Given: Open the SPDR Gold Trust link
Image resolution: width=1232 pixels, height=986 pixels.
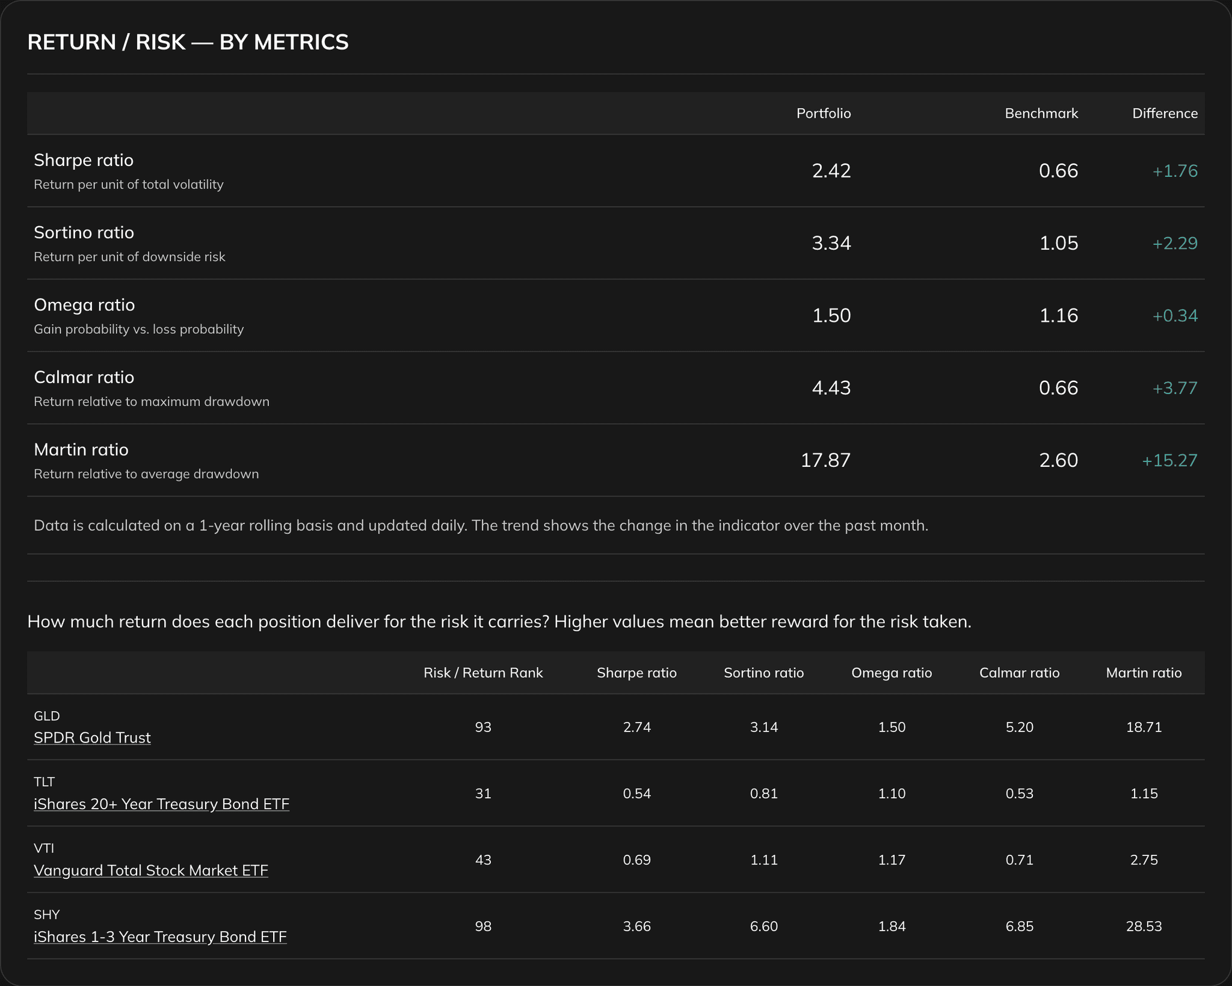Looking at the screenshot, I should point(92,738).
